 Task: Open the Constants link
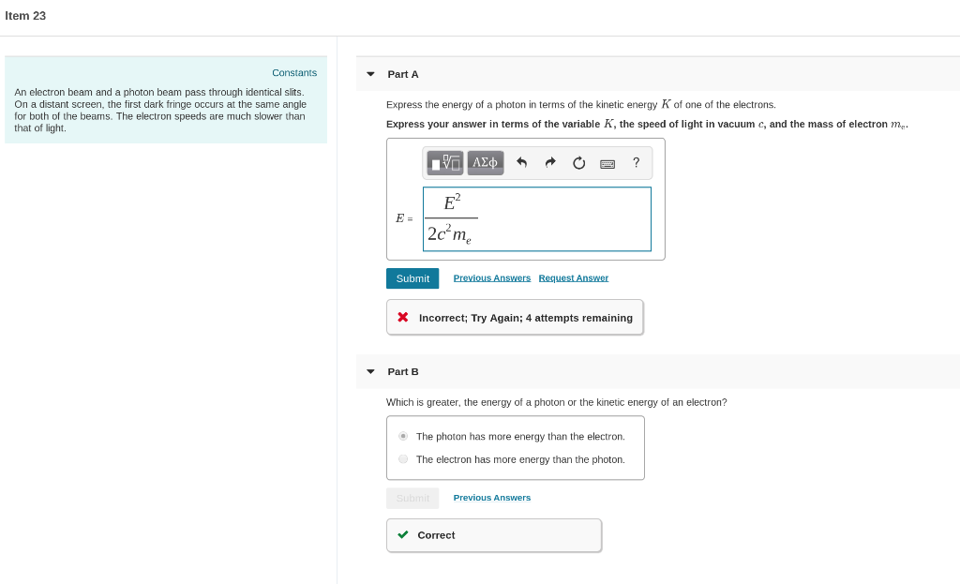coord(294,73)
